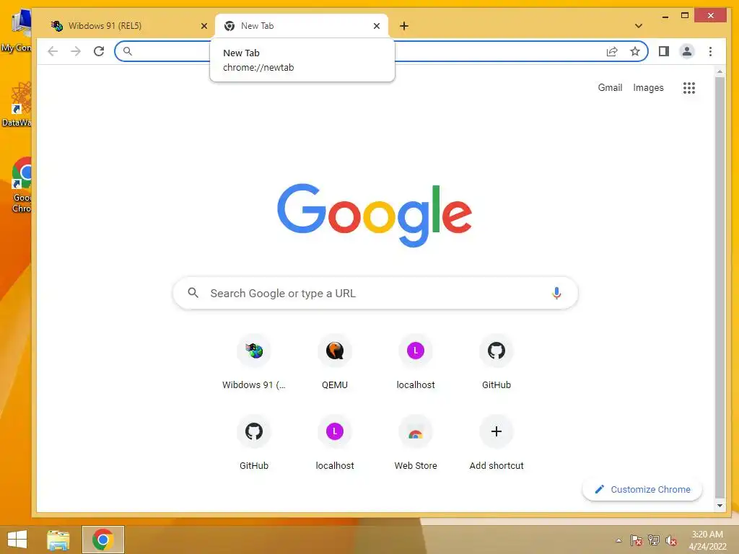
Task: Click the Google logo
Action: (x=375, y=215)
